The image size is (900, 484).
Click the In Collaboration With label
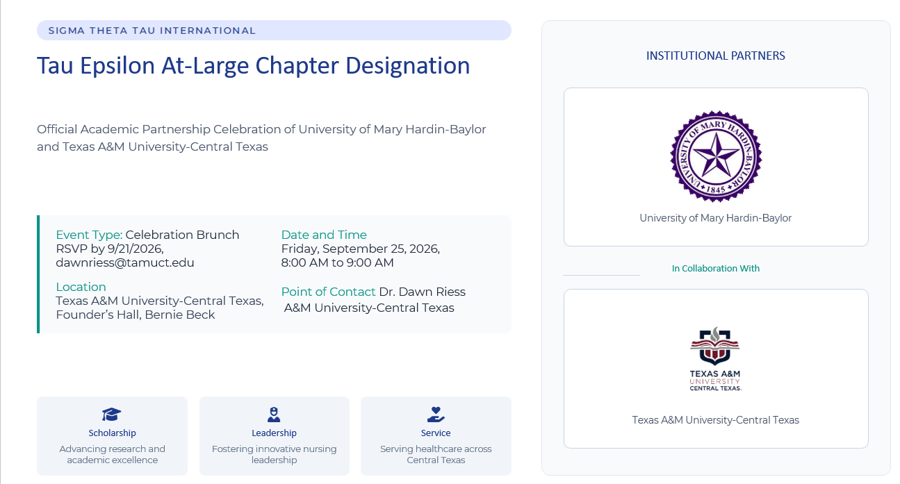tap(716, 268)
